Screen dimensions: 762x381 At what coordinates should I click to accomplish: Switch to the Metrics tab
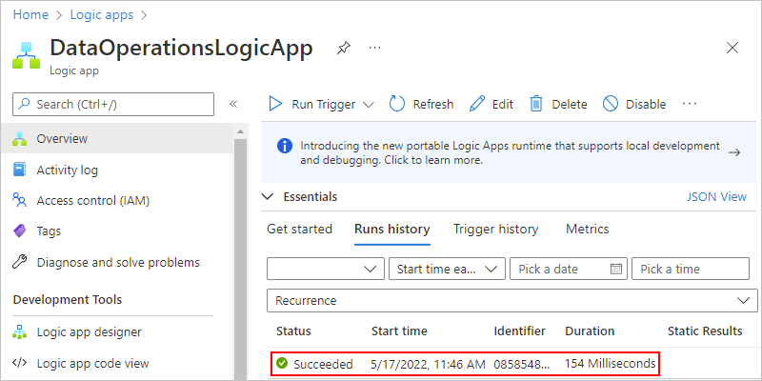pos(587,229)
